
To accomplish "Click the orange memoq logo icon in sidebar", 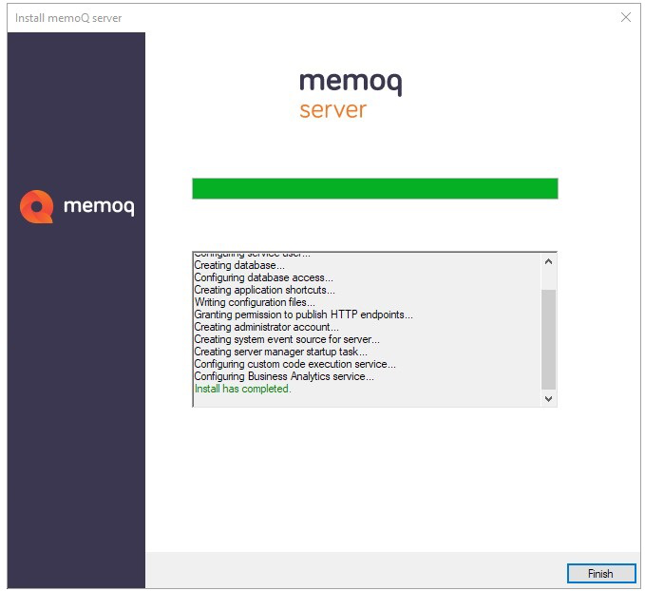I will pos(36,206).
